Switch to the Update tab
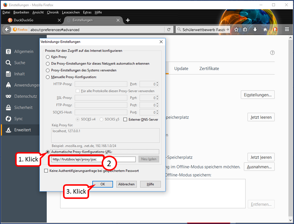Screen dimensions: 294x224 pos(181,68)
